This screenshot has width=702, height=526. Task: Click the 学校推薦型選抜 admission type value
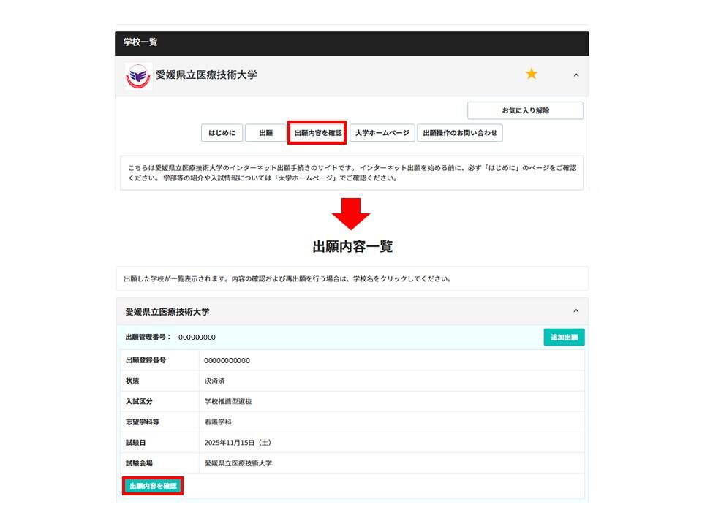tap(228, 402)
